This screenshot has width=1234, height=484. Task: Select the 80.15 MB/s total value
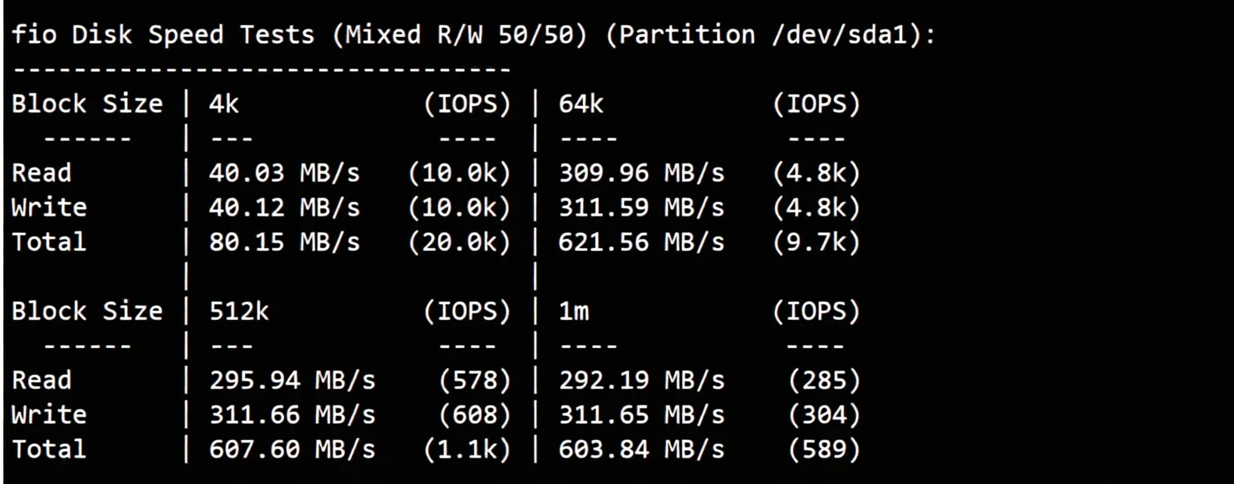click(284, 242)
